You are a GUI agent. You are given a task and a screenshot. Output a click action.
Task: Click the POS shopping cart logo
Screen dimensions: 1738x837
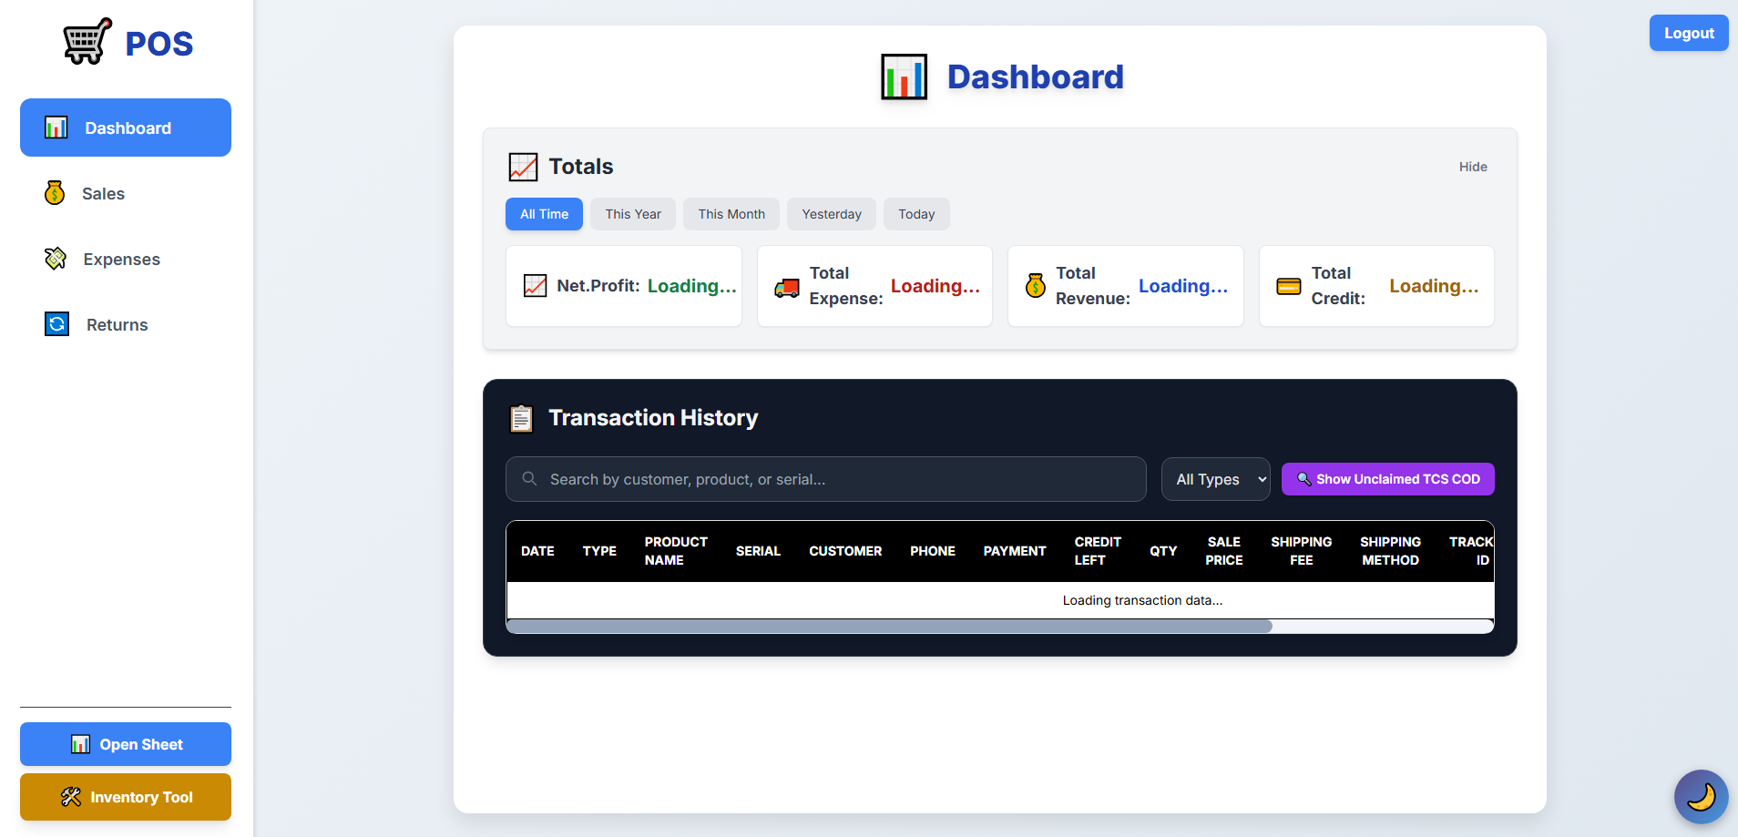pyautogui.click(x=85, y=40)
